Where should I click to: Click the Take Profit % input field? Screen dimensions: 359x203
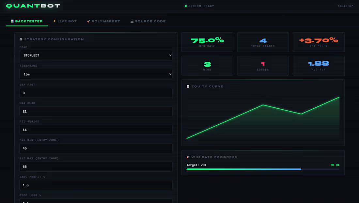coord(96,185)
